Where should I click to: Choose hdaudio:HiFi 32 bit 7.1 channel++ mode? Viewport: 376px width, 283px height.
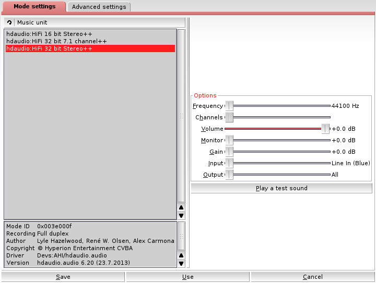pos(56,41)
